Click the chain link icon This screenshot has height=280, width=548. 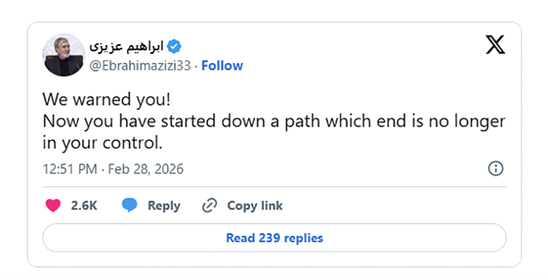(x=209, y=206)
